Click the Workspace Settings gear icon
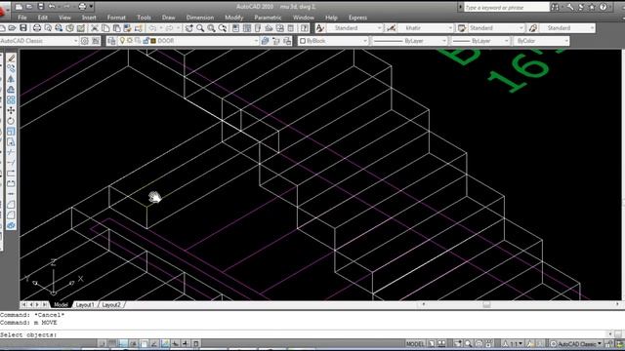This screenshot has height=351, width=625. [85, 41]
